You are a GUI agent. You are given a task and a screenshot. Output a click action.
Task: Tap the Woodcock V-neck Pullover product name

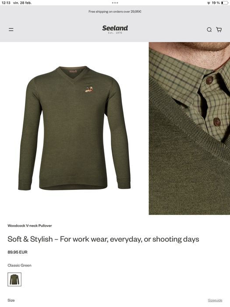(x=30, y=225)
